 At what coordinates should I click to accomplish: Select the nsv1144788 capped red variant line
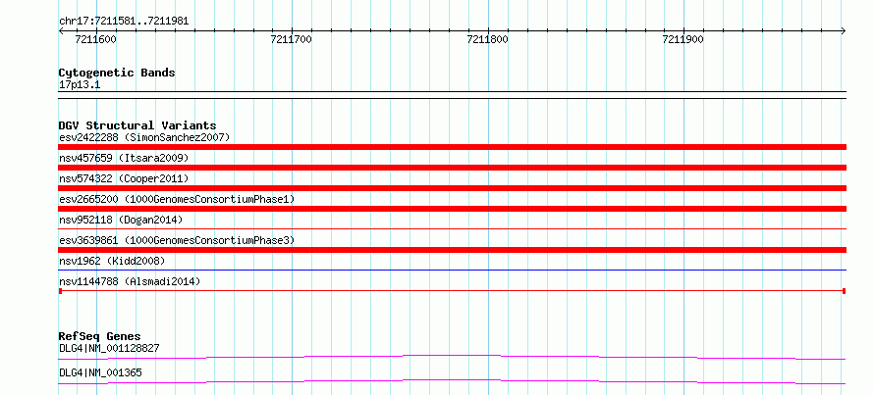(x=453, y=291)
